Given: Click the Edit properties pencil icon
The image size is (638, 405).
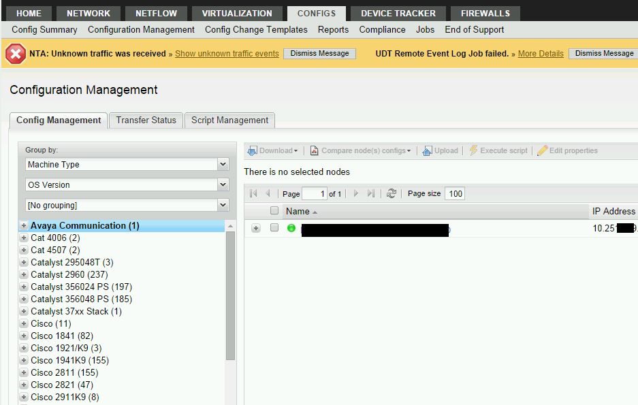Looking at the screenshot, I should (542, 150).
